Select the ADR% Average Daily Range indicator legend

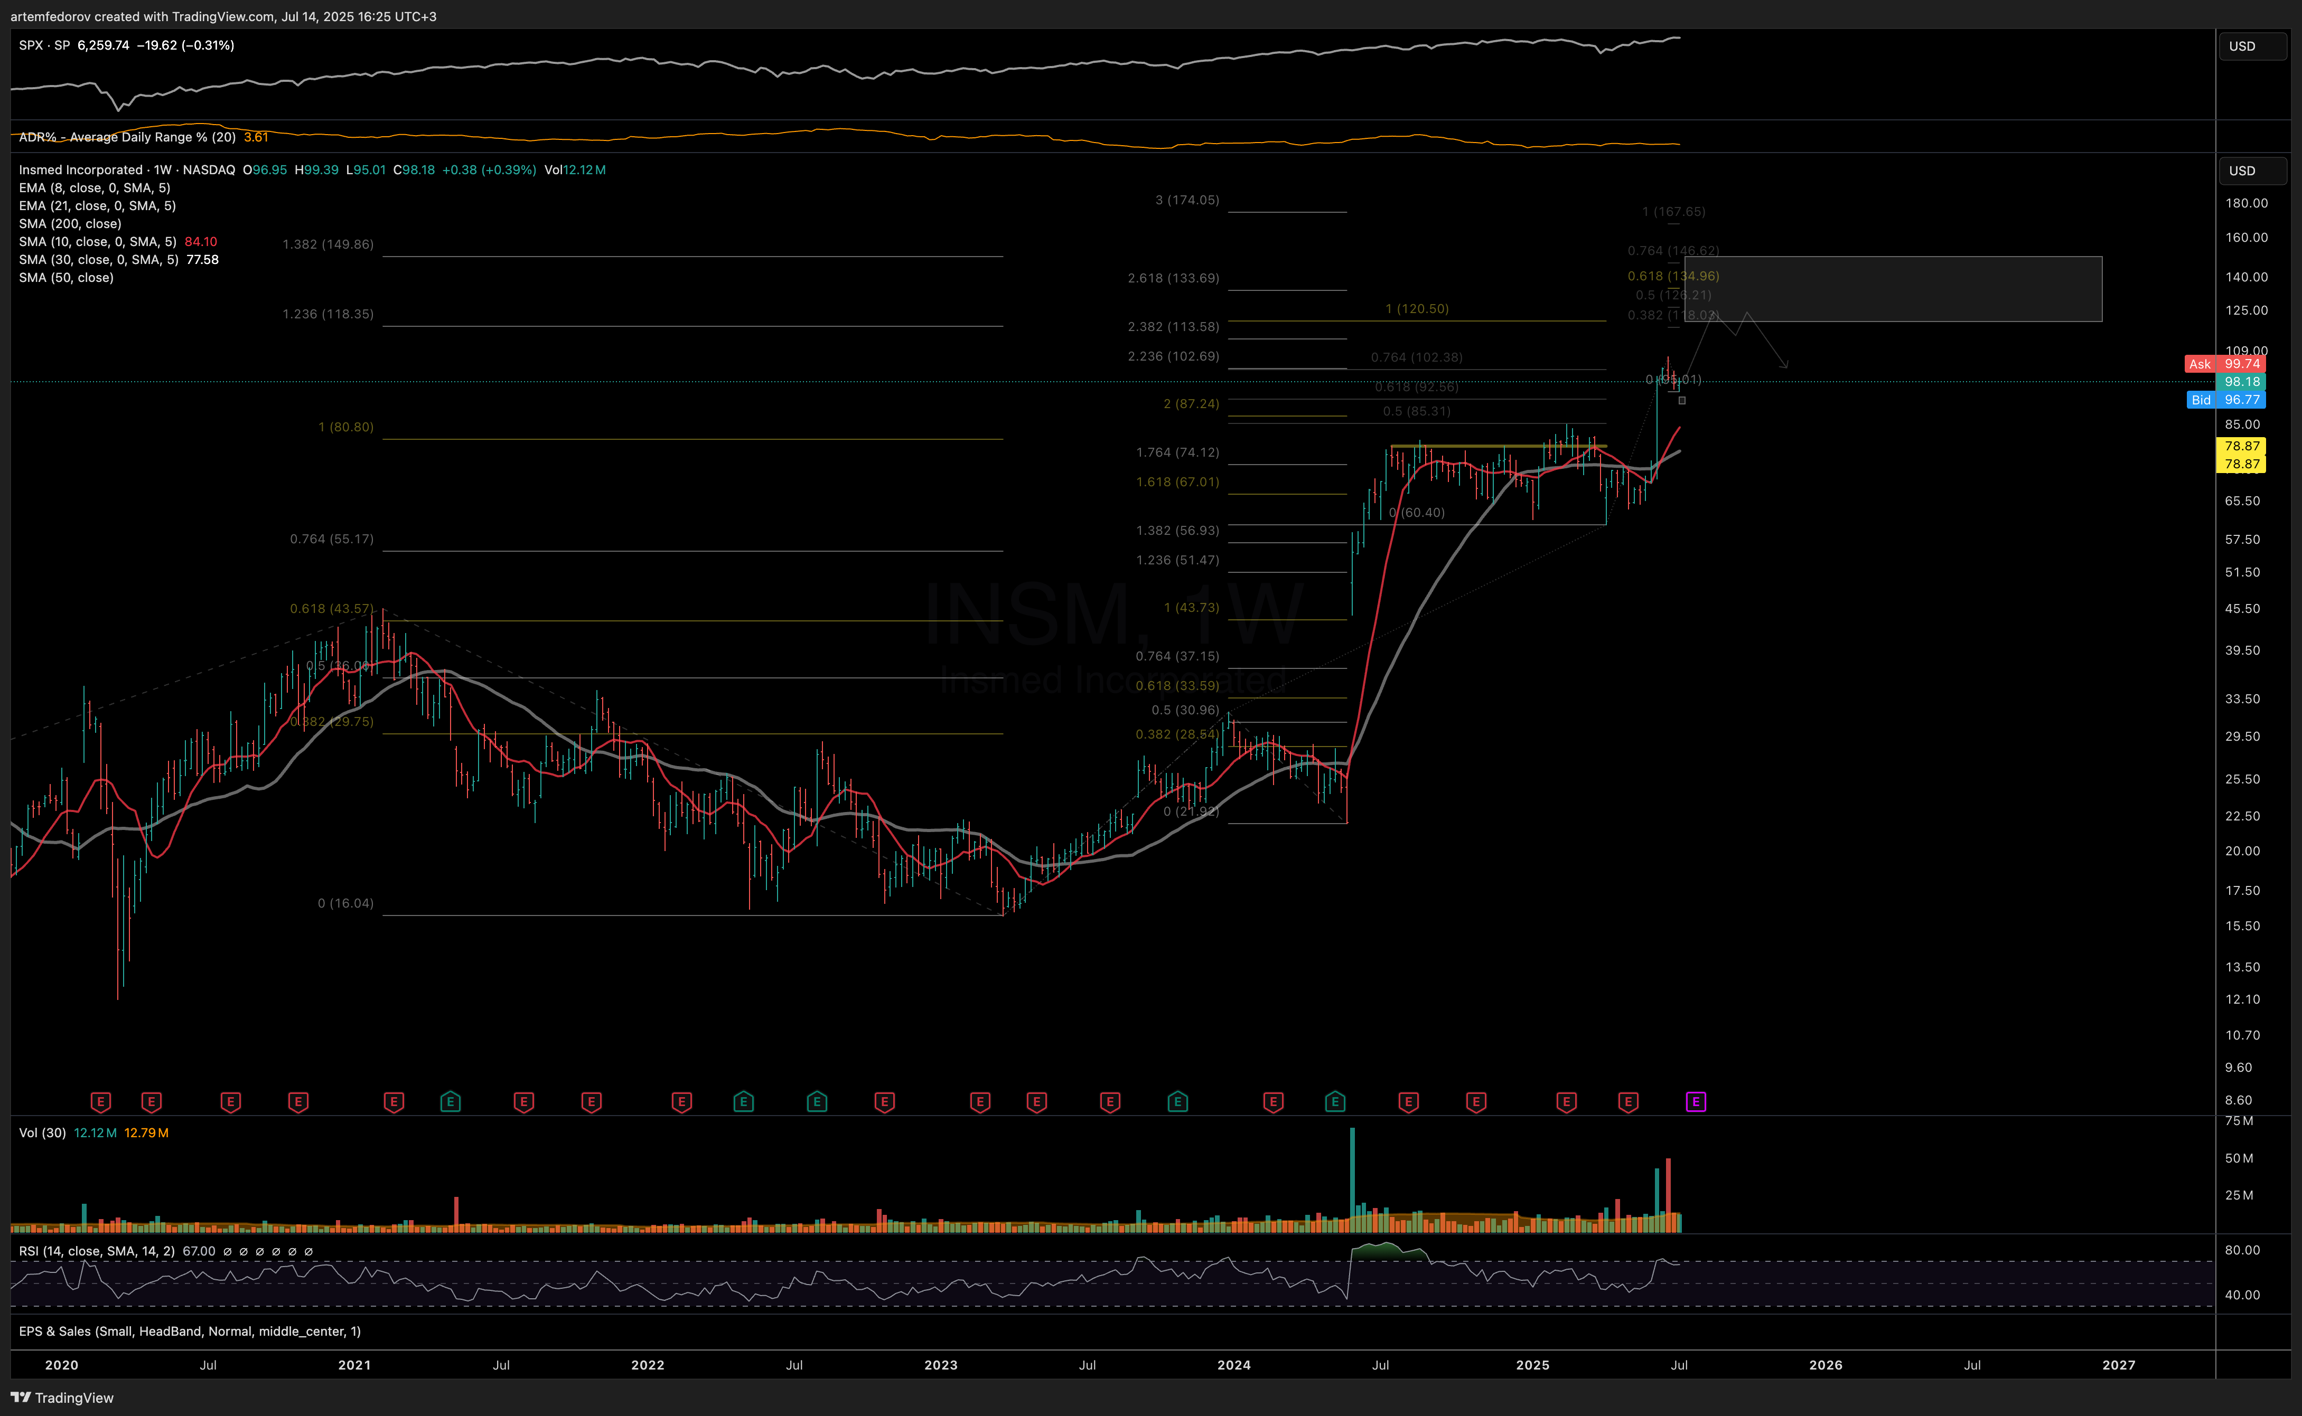(x=127, y=137)
